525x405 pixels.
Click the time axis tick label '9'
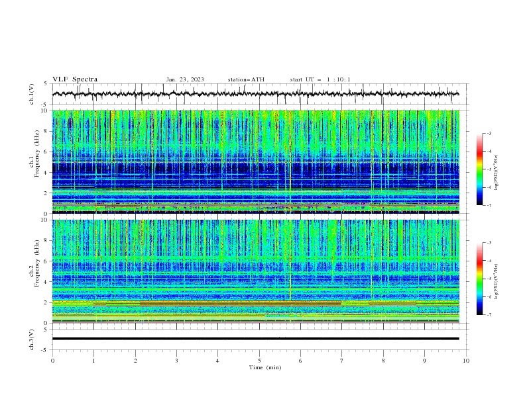[424, 361]
